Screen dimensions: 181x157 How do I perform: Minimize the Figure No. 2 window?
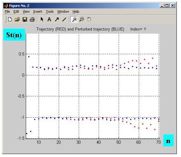click(x=162, y=6)
